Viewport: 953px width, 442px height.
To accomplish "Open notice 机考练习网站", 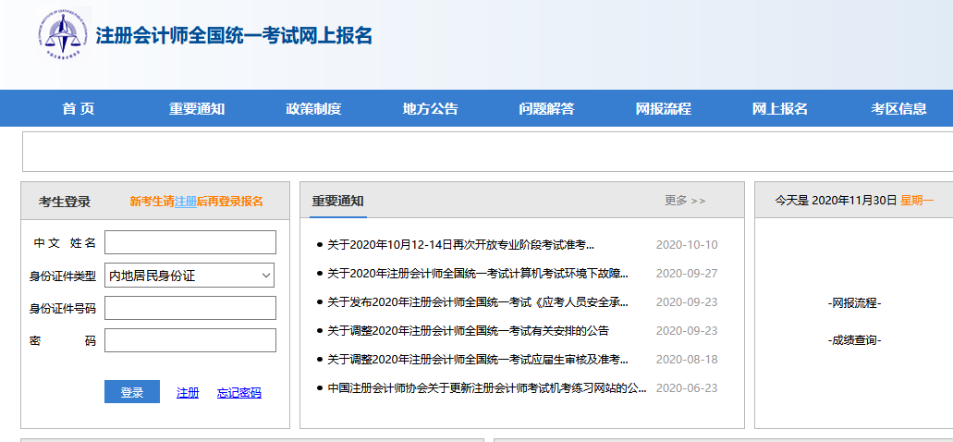I will click(487, 387).
